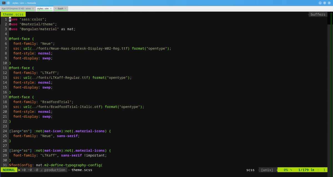Image resolution: width=333 pixels, height=177 pixels.
Task: Click the maximize window button
Action: tap(324, 2)
